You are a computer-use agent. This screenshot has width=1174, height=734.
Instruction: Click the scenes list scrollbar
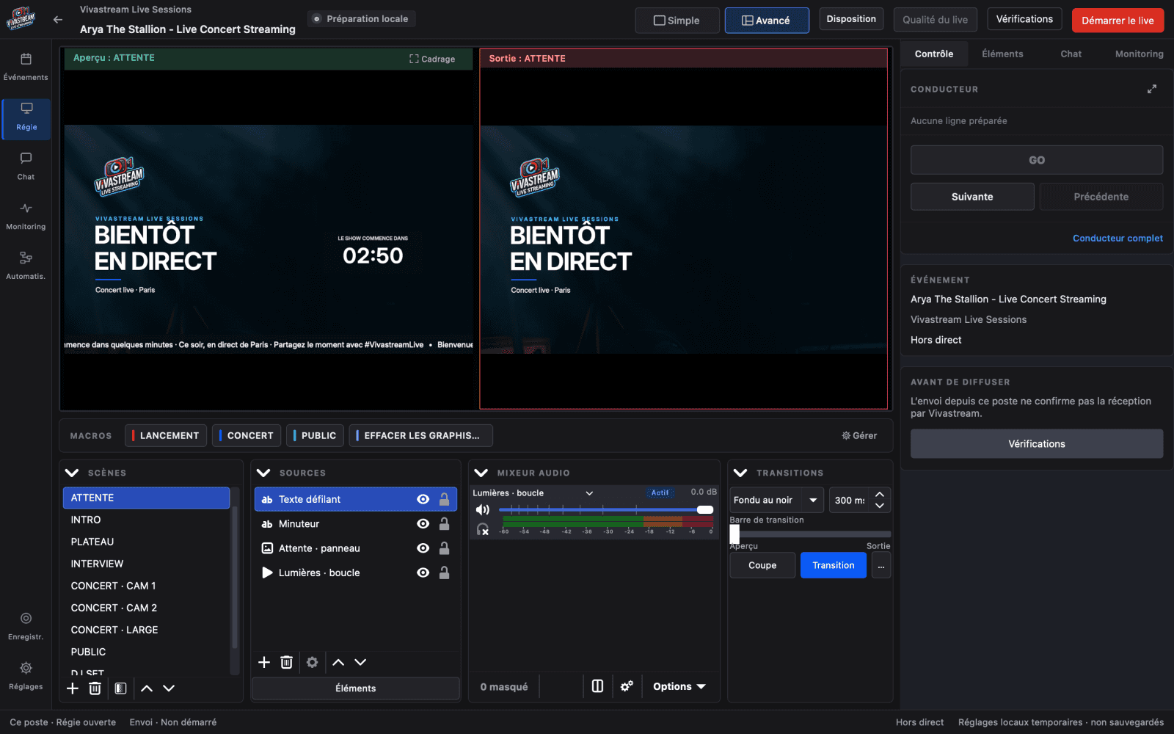click(235, 578)
